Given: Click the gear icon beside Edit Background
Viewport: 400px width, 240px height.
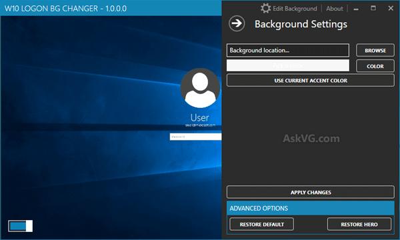Looking at the screenshot, I should 265,9.
